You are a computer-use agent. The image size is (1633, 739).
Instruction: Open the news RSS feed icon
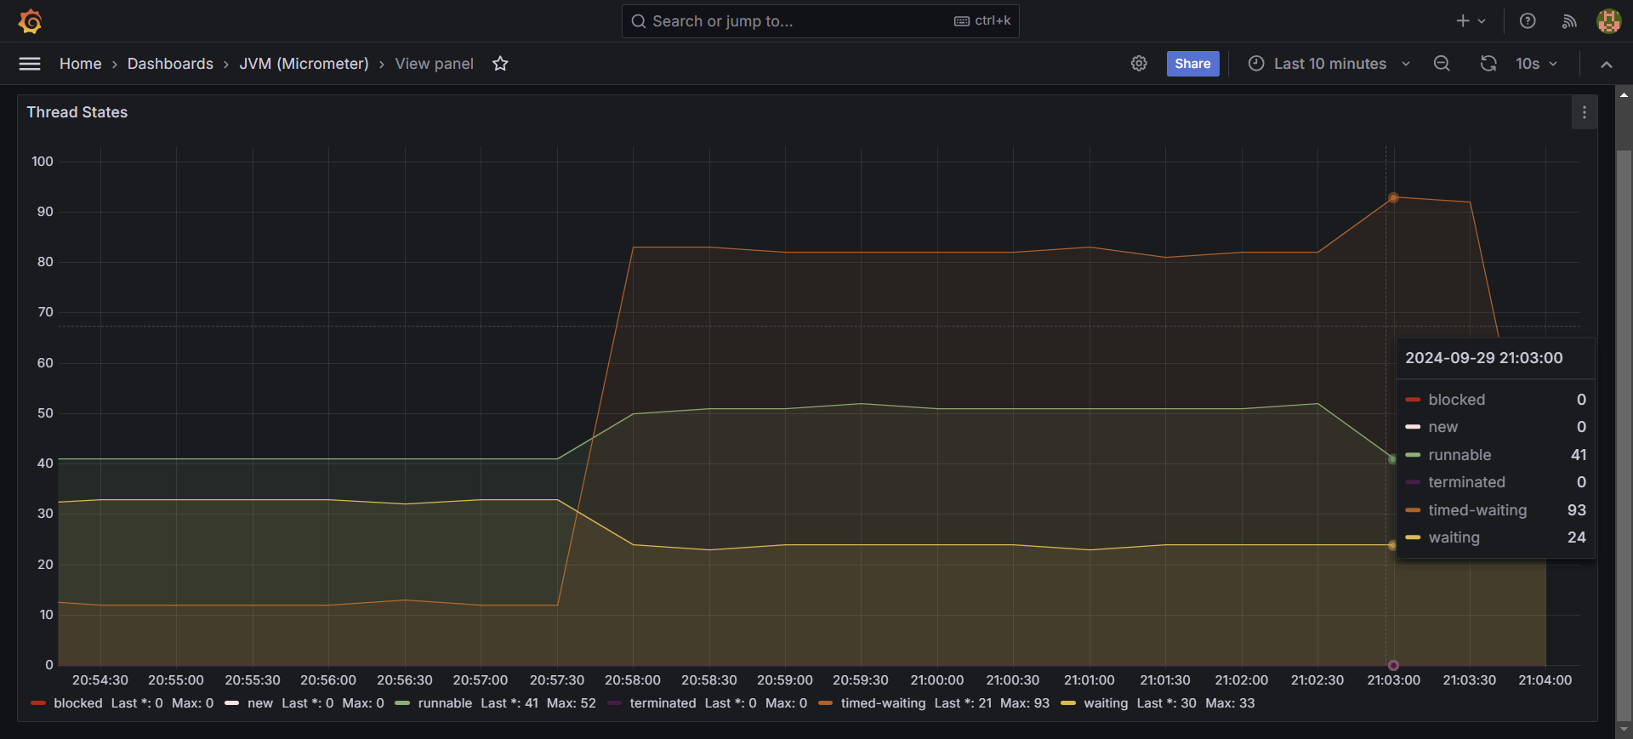[1569, 21]
